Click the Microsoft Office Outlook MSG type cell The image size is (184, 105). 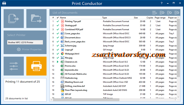(117, 78)
